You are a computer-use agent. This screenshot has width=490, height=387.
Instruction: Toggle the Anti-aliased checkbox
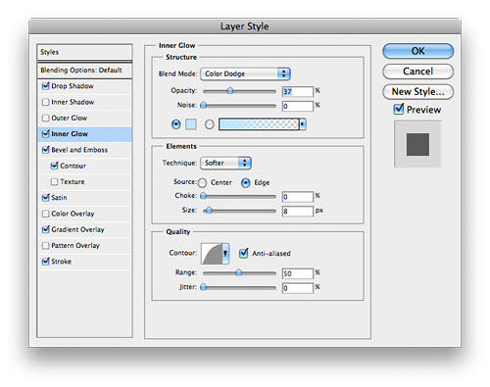pyautogui.click(x=244, y=253)
